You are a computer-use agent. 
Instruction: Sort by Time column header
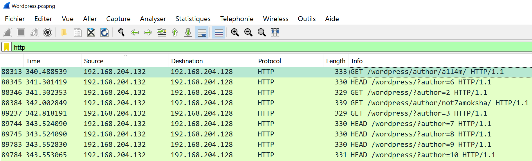[x=53, y=61]
